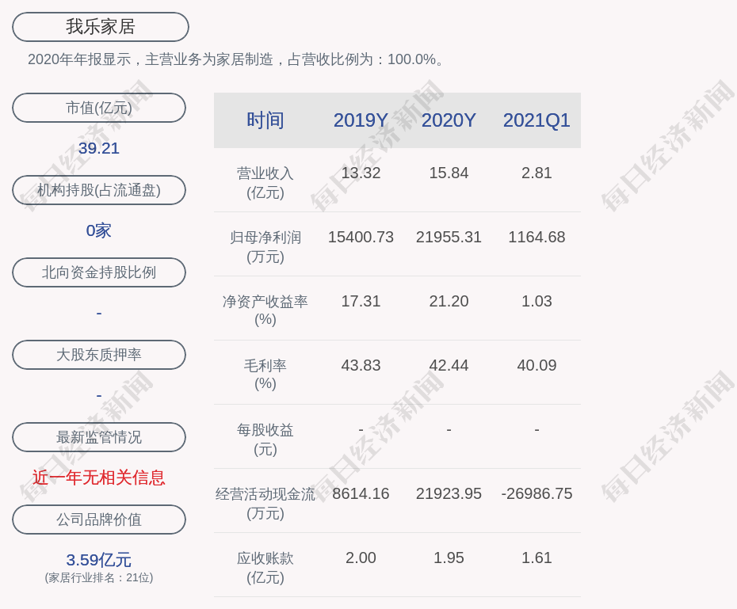The image size is (737, 609).
Task: Switch to the 2021Q1 column header
Action: (x=537, y=120)
